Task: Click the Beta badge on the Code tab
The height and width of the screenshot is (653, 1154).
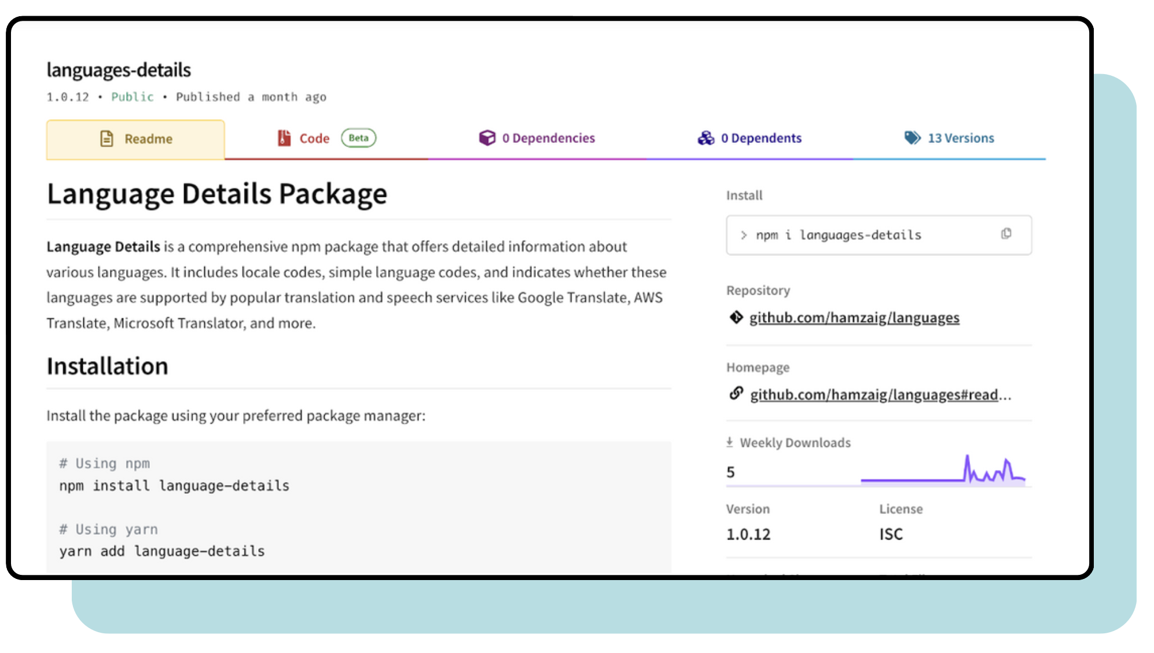Action: 358,138
